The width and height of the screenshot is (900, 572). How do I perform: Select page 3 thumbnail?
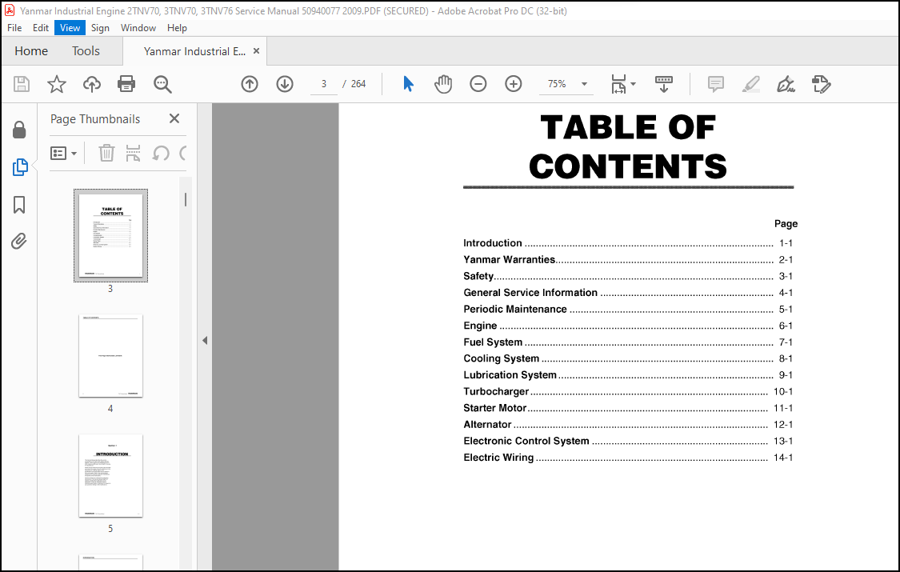point(110,235)
